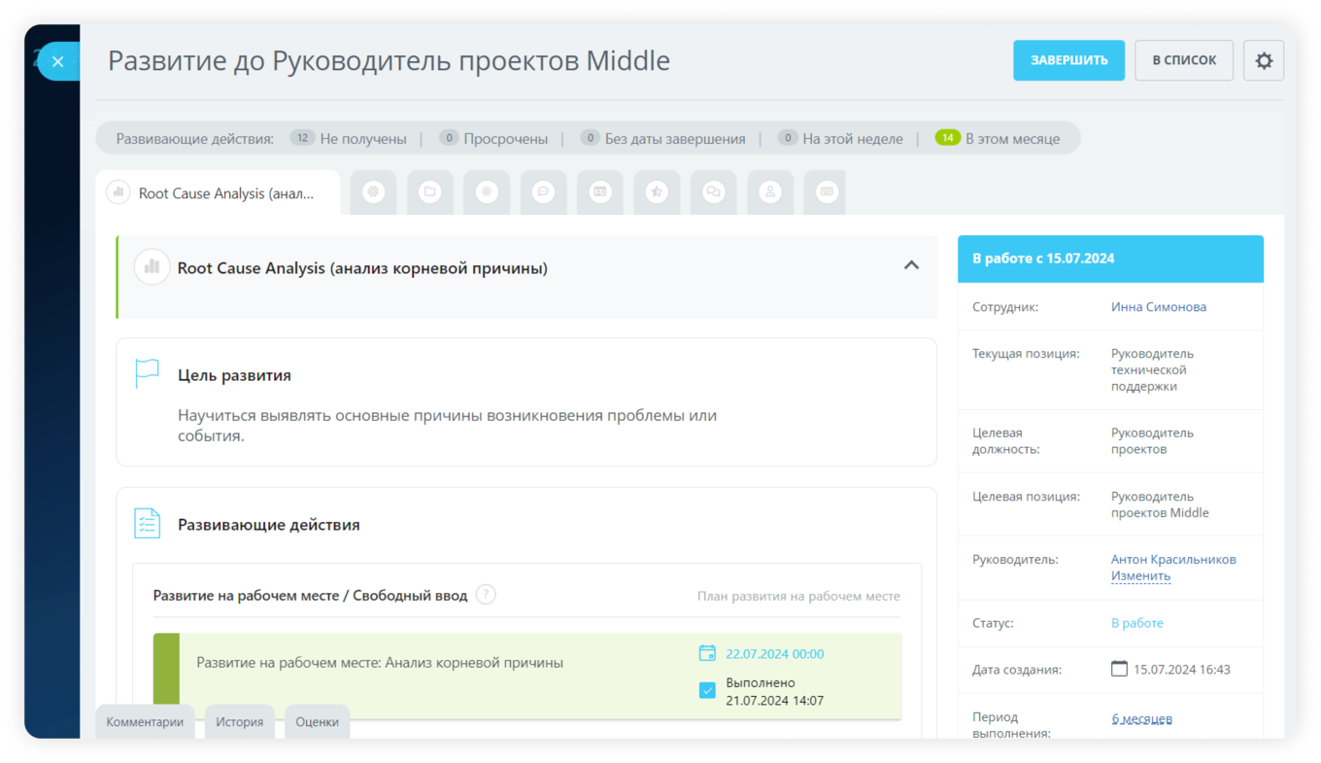
Task: Go back with the В СПИСОК button
Action: pyautogui.click(x=1184, y=60)
